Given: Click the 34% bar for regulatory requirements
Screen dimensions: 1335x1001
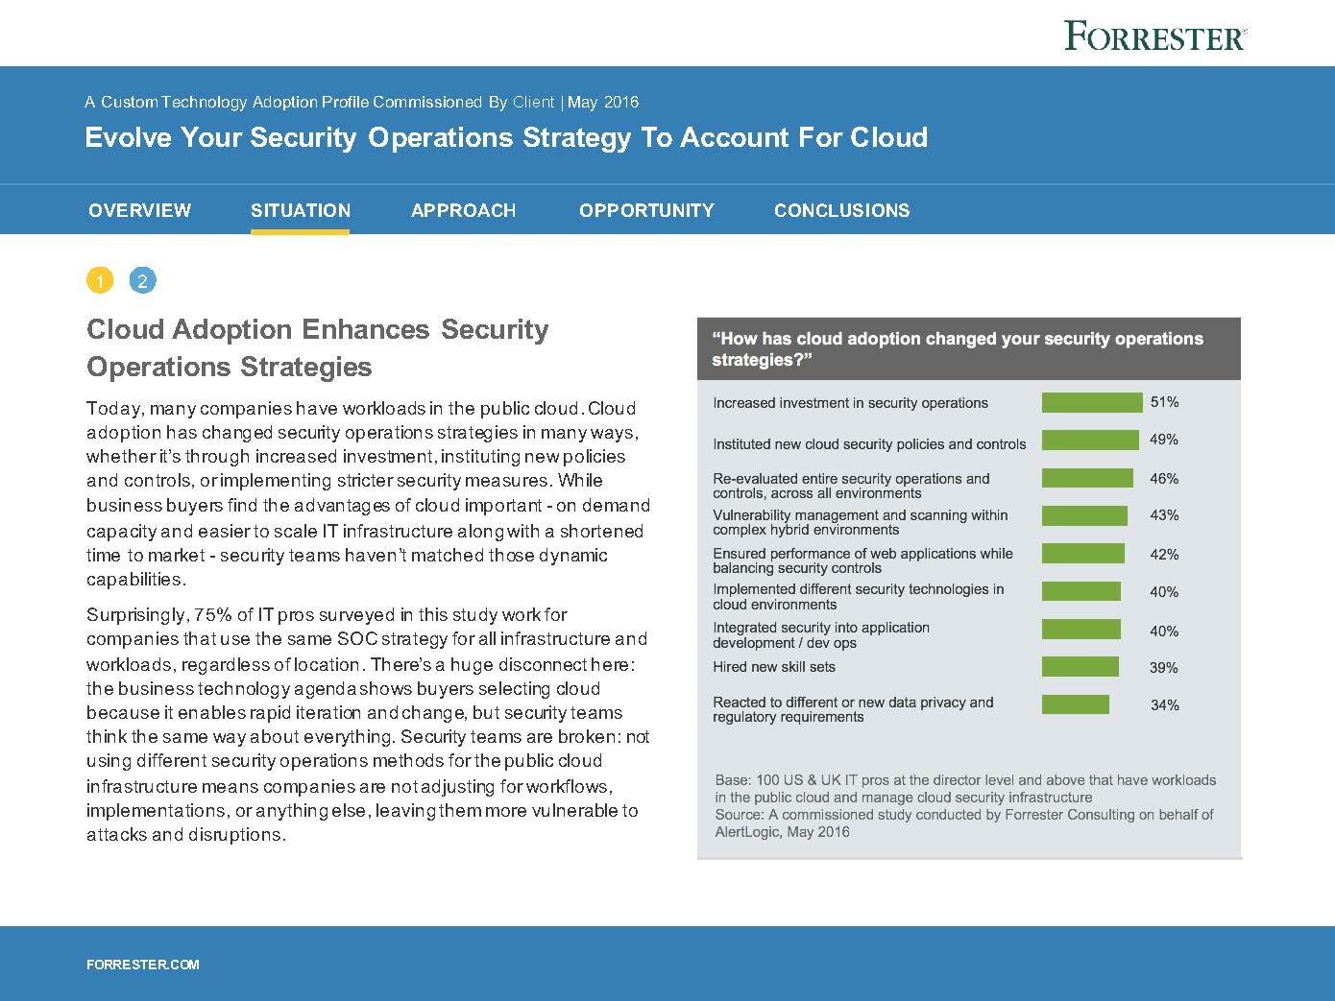Looking at the screenshot, I should 1076,703.
